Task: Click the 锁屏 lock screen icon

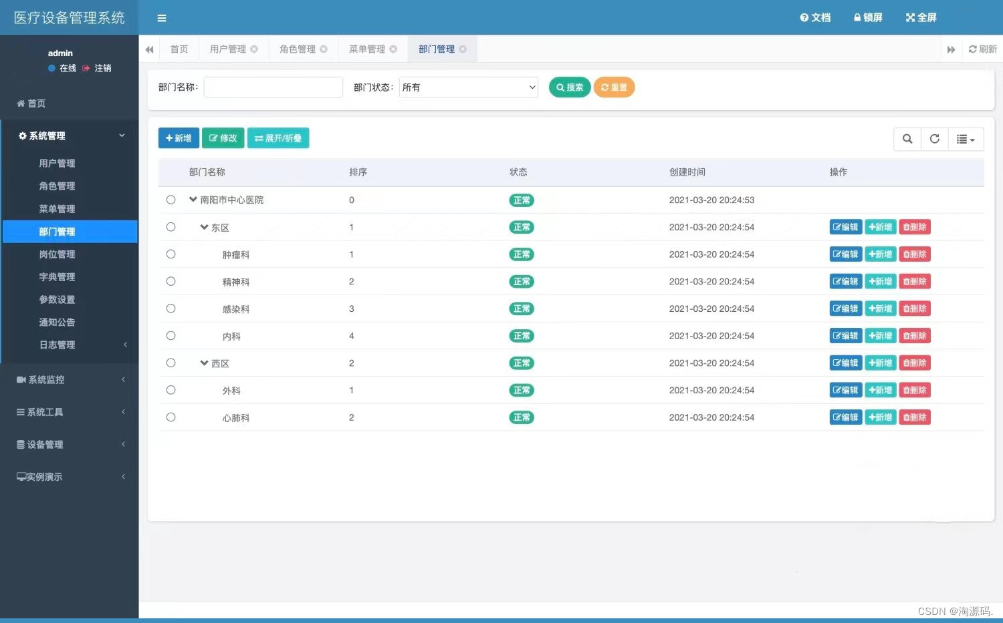Action: pyautogui.click(x=868, y=17)
